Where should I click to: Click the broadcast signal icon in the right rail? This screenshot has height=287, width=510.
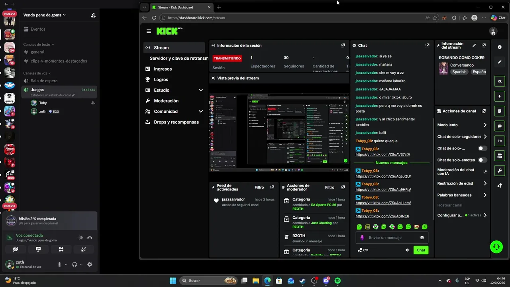point(500,141)
